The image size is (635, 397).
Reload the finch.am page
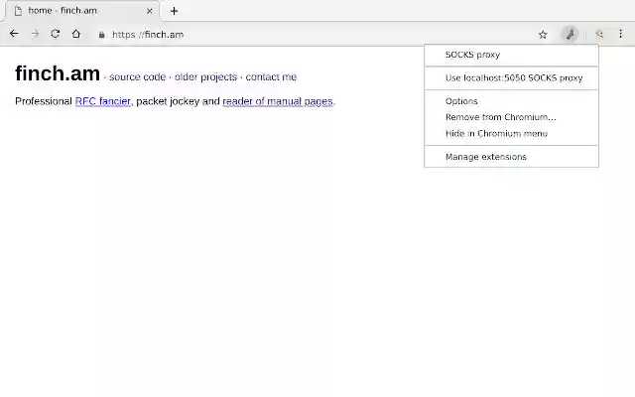point(56,34)
